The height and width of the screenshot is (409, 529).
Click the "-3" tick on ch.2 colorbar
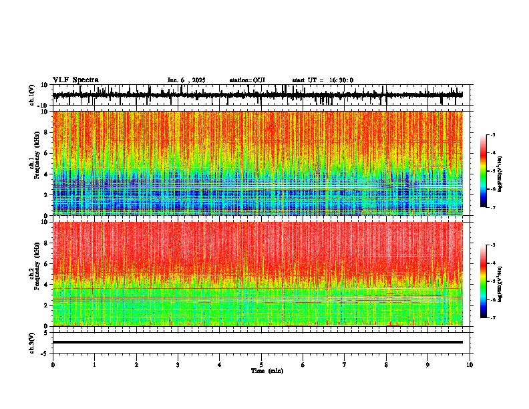(493, 245)
